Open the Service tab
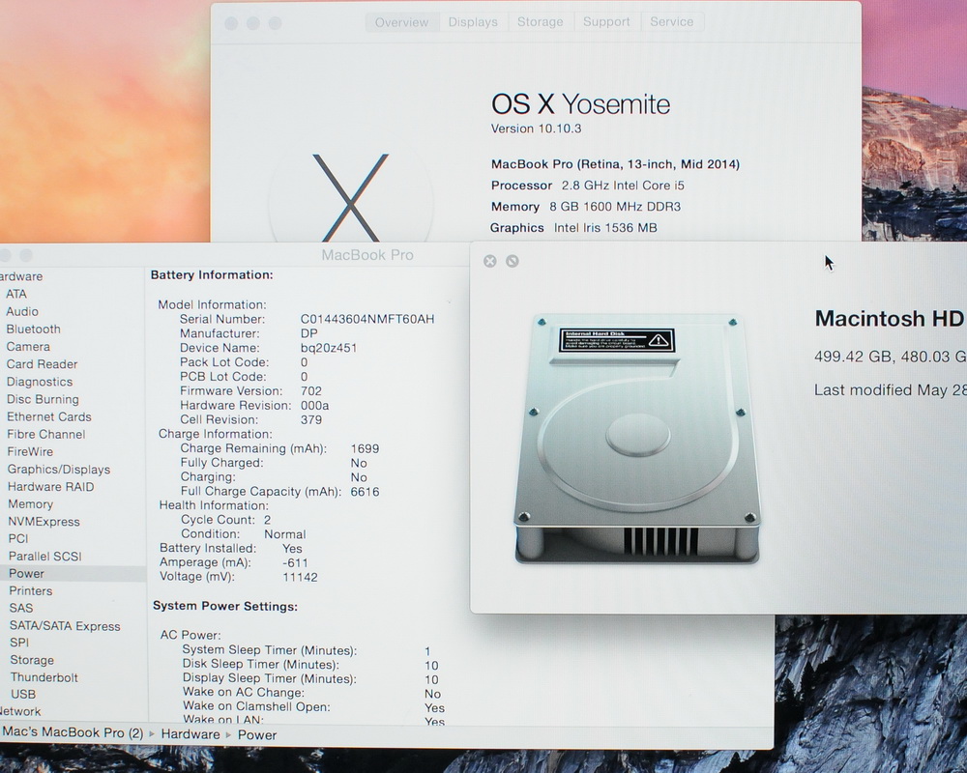The height and width of the screenshot is (773, 967). 672,22
